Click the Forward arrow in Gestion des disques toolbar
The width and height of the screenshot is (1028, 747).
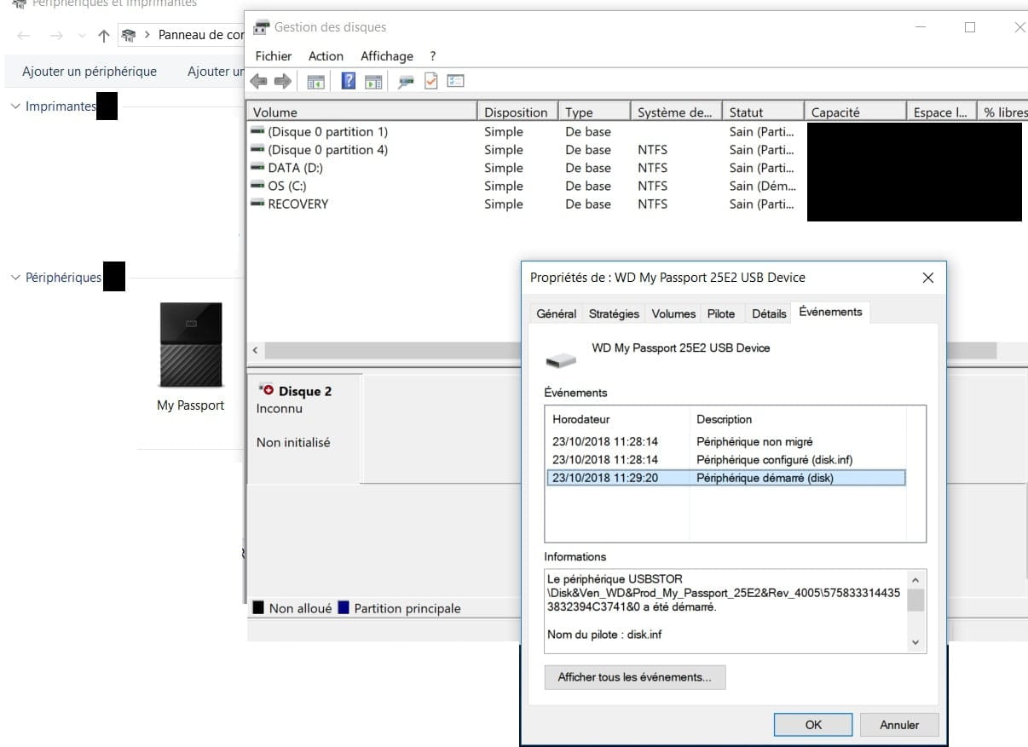[x=282, y=82]
